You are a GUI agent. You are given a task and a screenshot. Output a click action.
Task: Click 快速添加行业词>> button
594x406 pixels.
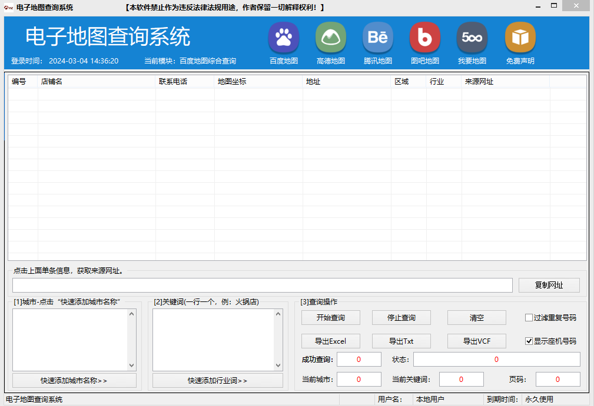tap(217, 380)
